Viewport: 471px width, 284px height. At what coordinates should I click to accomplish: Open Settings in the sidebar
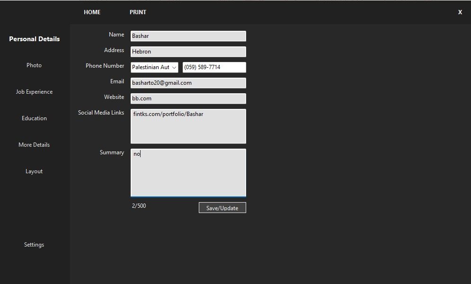click(34, 245)
